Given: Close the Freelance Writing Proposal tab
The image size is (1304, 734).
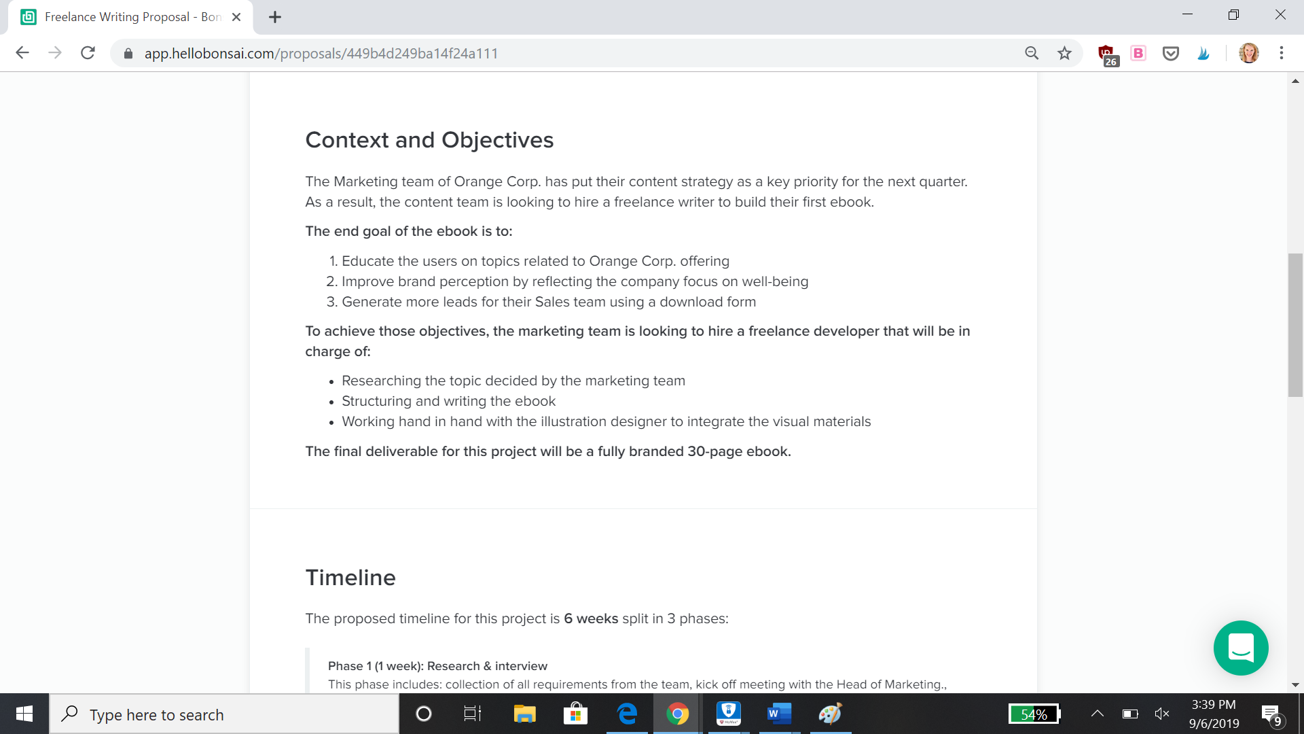Looking at the screenshot, I should pos(236,17).
